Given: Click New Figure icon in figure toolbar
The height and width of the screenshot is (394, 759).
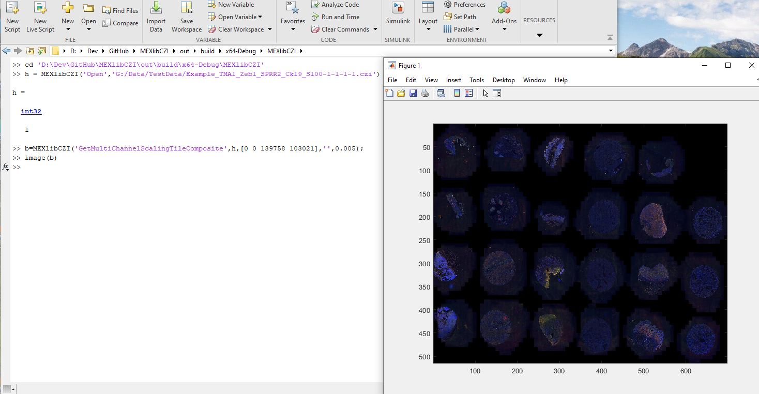Looking at the screenshot, I should 390,93.
